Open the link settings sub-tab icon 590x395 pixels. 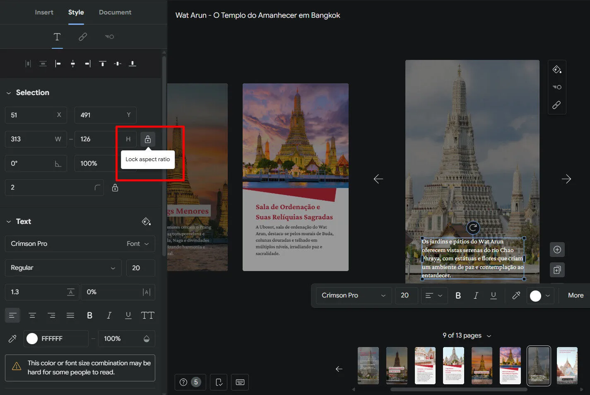point(83,37)
